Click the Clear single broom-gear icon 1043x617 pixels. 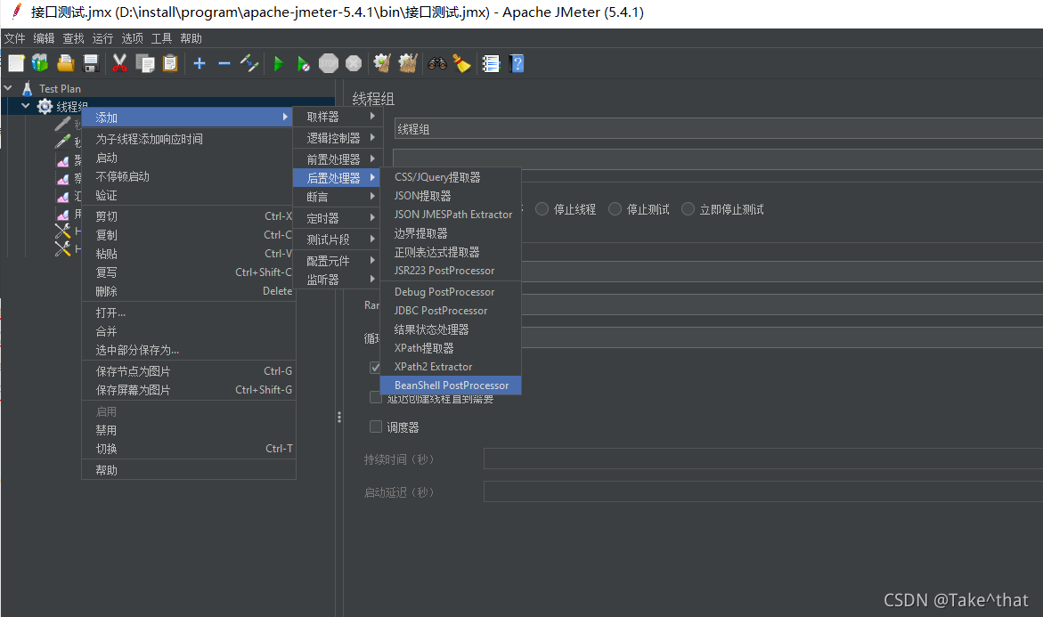[382, 64]
